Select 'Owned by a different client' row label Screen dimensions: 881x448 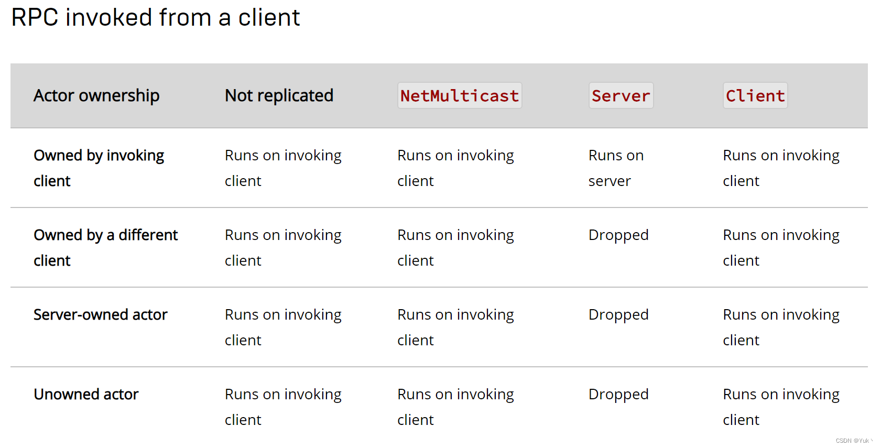[105, 247]
